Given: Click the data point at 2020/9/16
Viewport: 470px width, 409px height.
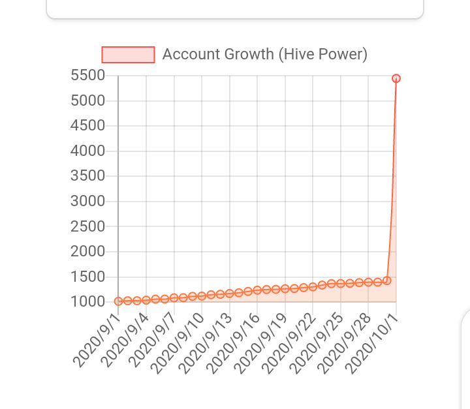Looking at the screenshot, I should [x=257, y=290].
